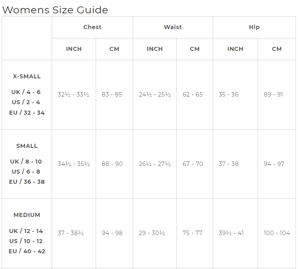Click the Small waist value 26½ - 27½
Image resolution: width=298 pixels, height=269 pixels.
[155, 164]
